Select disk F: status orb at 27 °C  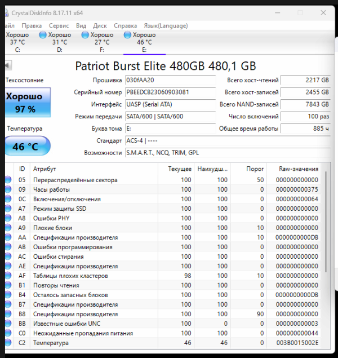(86, 35)
